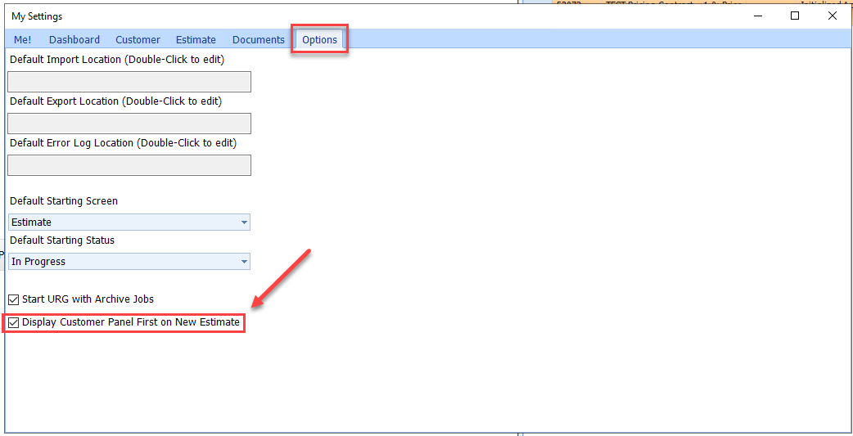
Task: Click the Default Export Location label text
Action: [x=116, y=101]
